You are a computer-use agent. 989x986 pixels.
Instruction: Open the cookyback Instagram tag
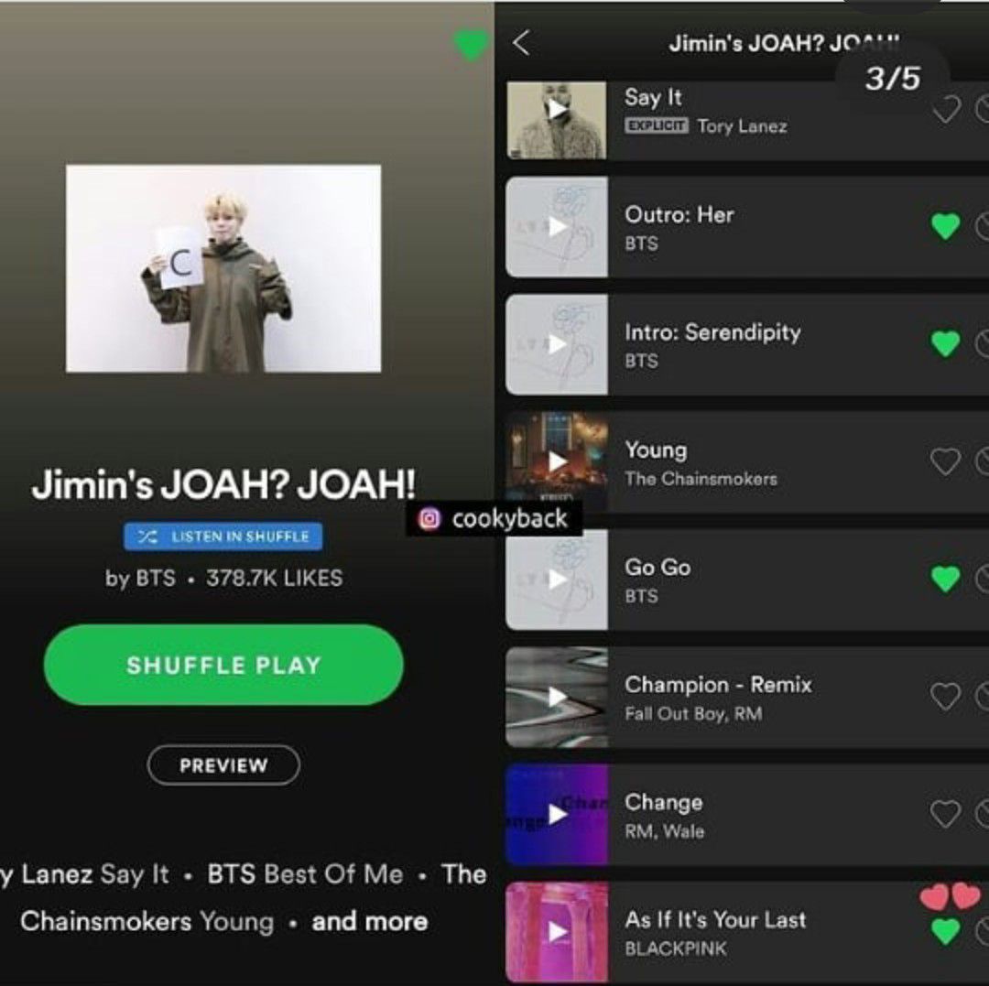494,519
